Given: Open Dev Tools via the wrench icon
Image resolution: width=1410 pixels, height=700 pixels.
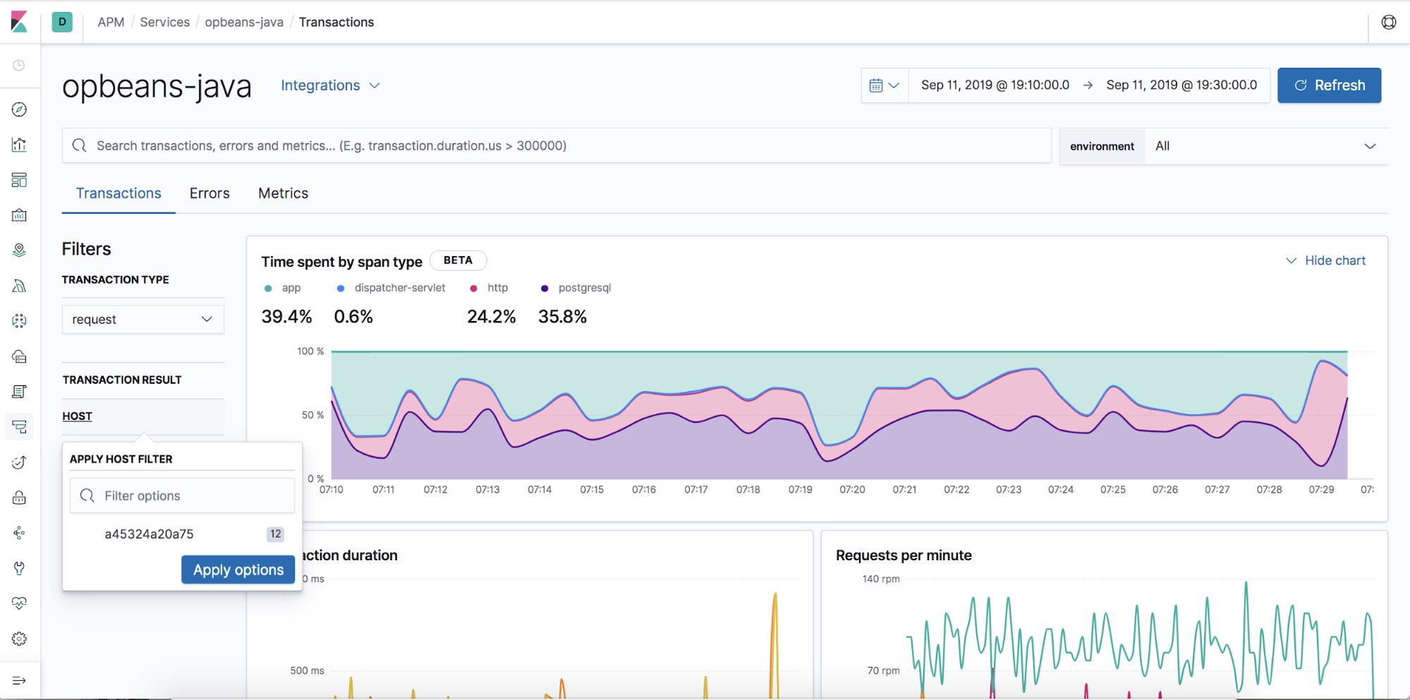Looking at the screenshot, I should pyautogui.click(x=19, y=568).
